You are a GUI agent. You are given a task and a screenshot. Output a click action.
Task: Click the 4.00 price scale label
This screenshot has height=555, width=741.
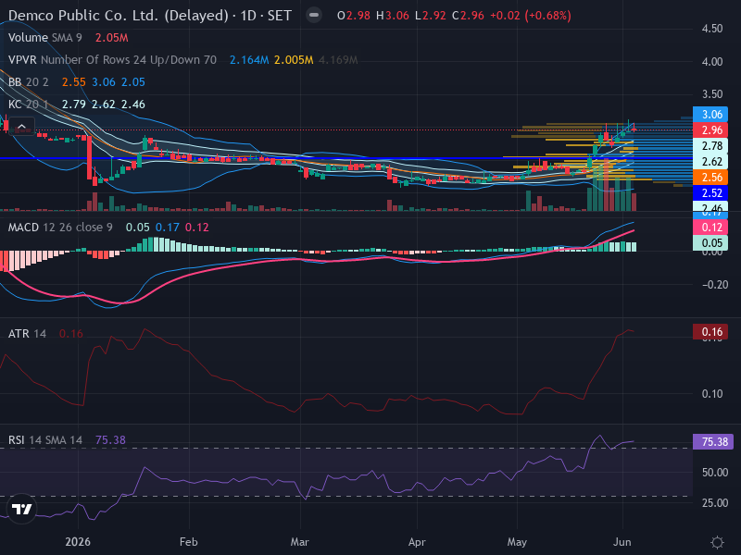coord(712,62)
